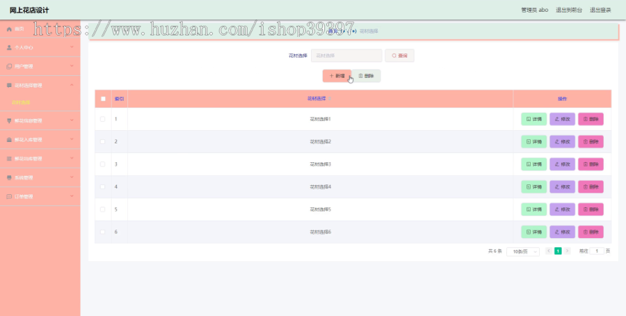
Task: Check the checkbox for row 5
Action: (x=103, y=210)
